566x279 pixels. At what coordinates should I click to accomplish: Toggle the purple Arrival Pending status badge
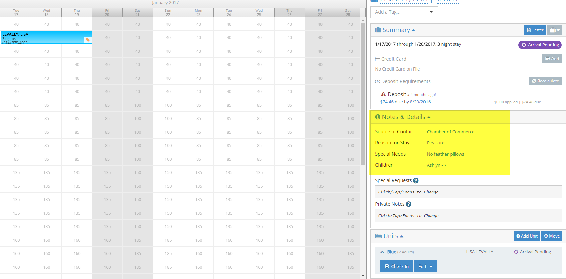pyautogui.click(x=540, y=45)
